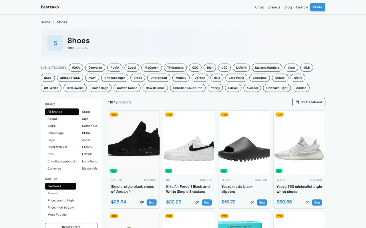Select New Balance sub-category chip

pyautogui.click(x=155, y=88)
